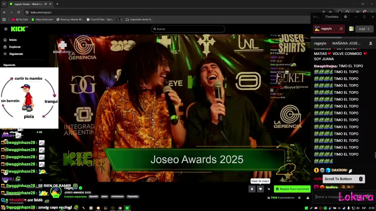Open the browser three-dot menu

point(372,12)
